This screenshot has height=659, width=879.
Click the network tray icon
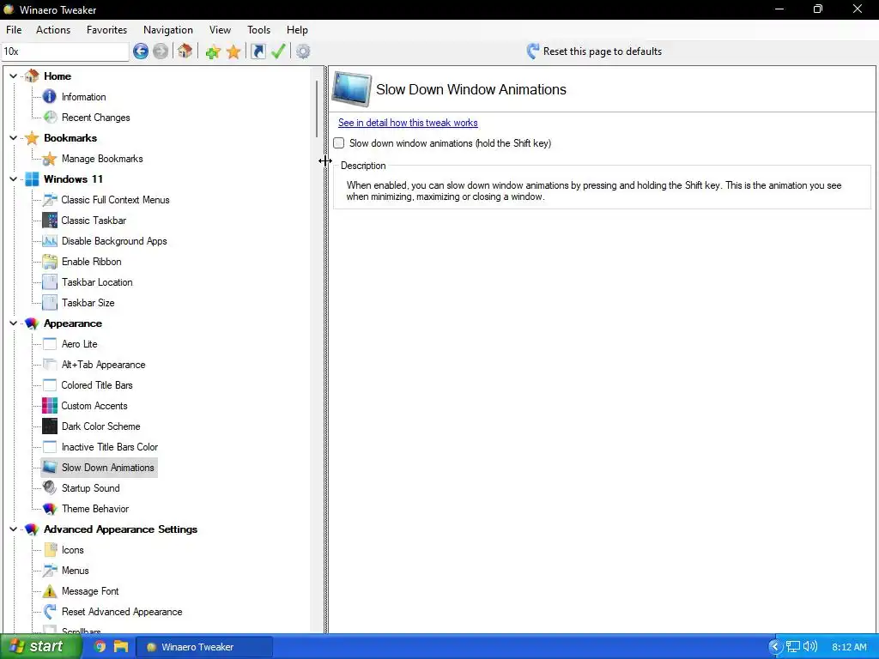pyautogui.click(x=792, y=647)
